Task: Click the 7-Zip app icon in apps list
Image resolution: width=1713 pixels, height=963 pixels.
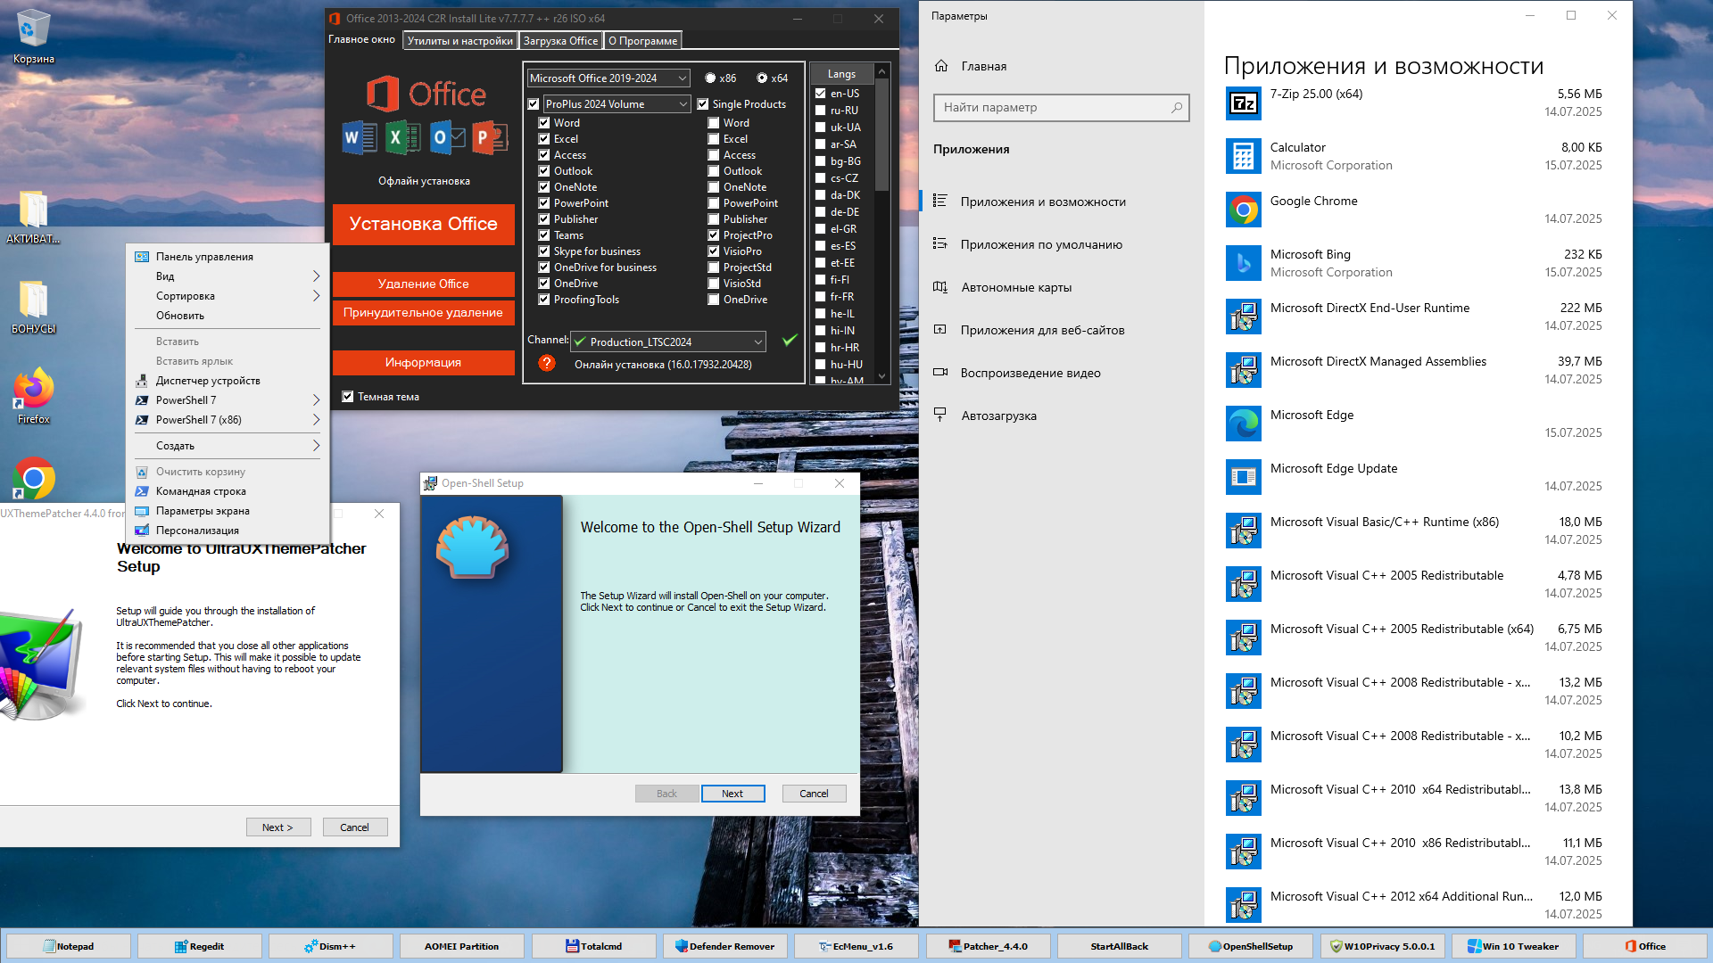Action: (x=1243, y=103)
